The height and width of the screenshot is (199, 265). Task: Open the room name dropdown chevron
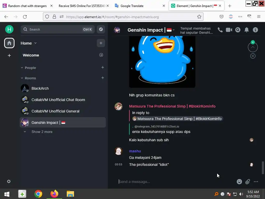coord(174,30)
